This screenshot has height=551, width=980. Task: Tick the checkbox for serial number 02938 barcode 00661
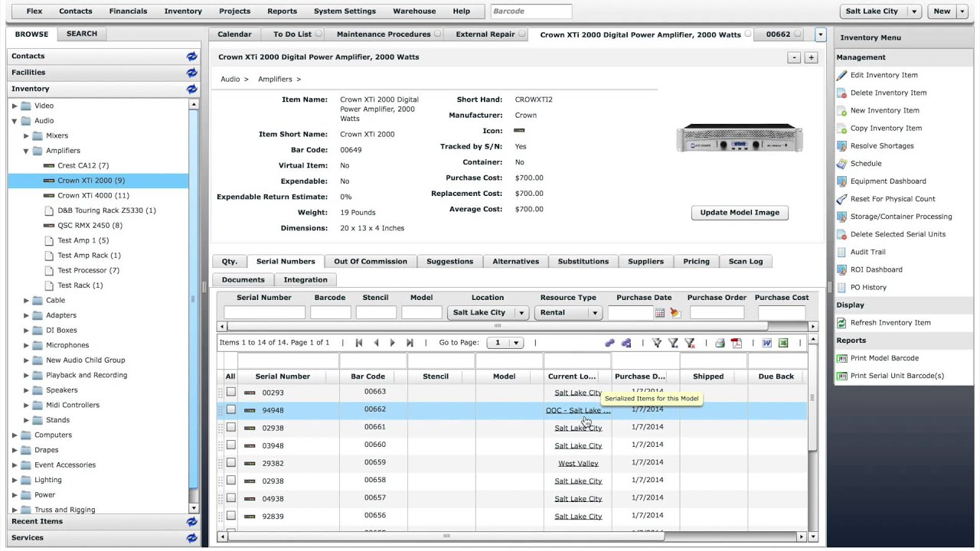(231, 427)
